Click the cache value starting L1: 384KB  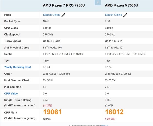[125, 54]
